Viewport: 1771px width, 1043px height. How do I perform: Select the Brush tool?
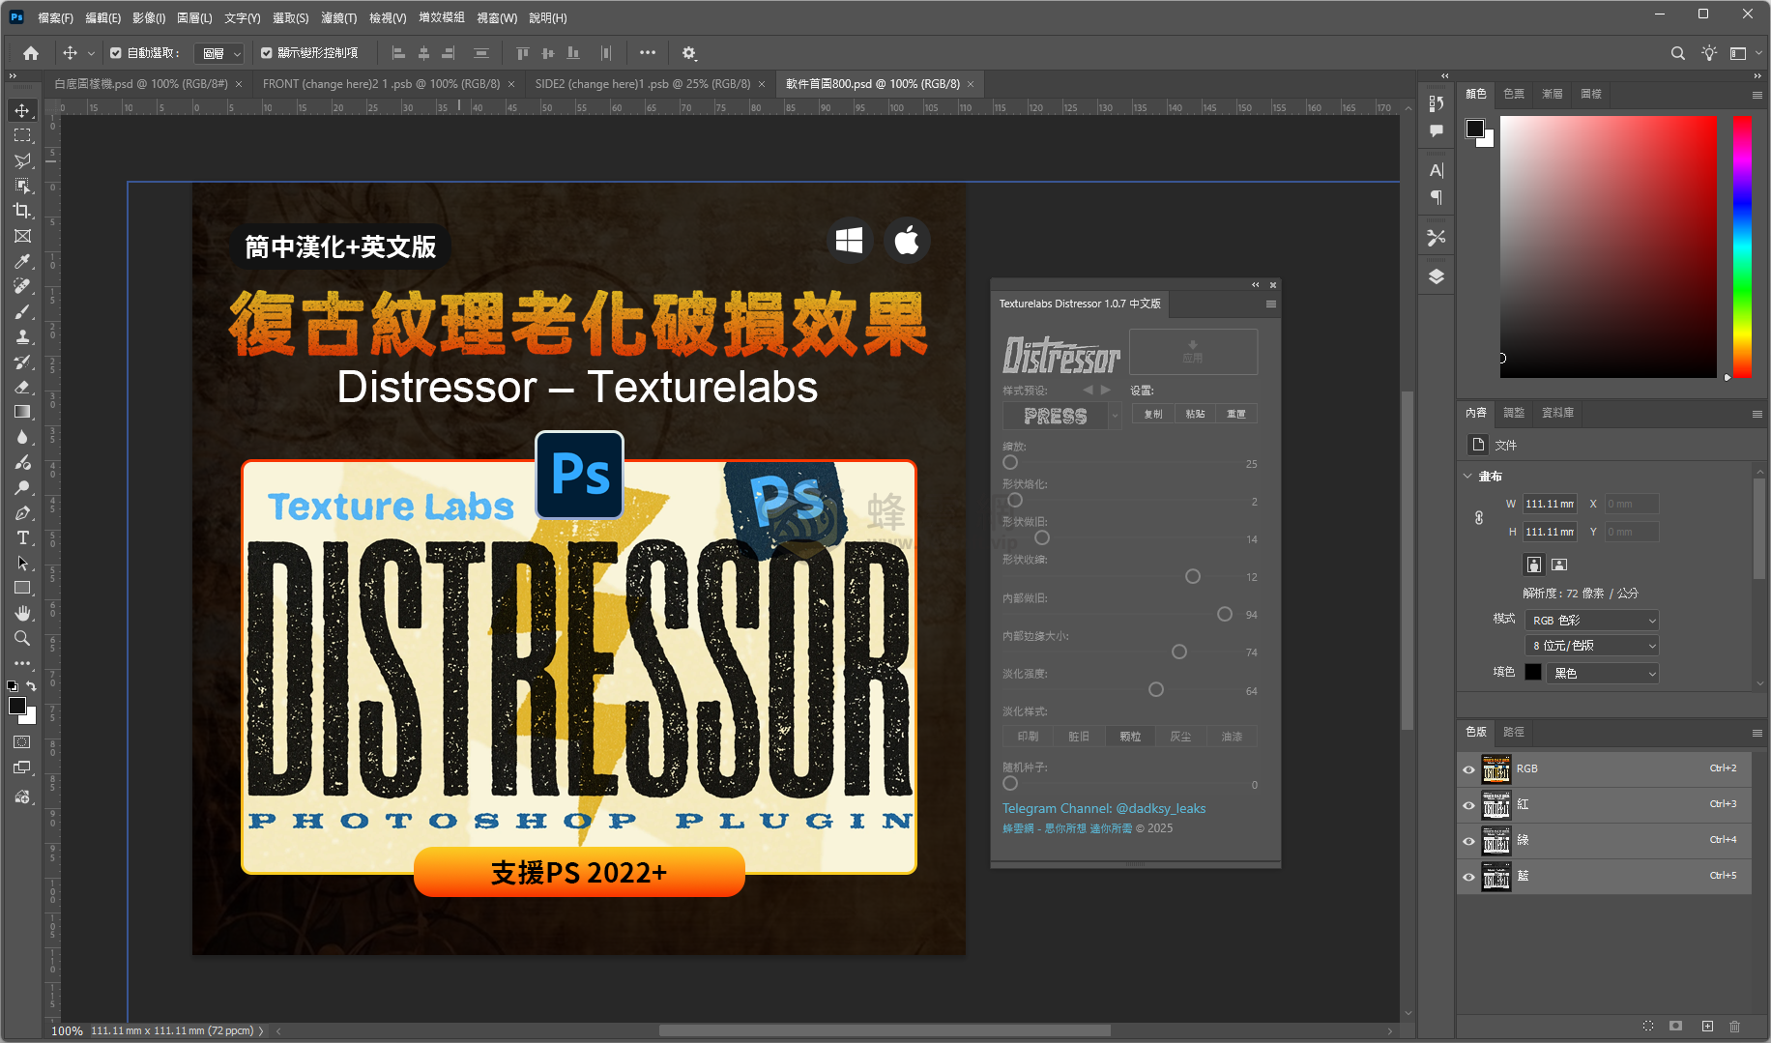point(22,311)
